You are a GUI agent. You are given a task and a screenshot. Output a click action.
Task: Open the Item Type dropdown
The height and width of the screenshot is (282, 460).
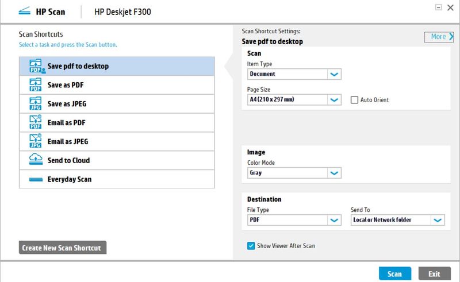(x=294, y=74)
